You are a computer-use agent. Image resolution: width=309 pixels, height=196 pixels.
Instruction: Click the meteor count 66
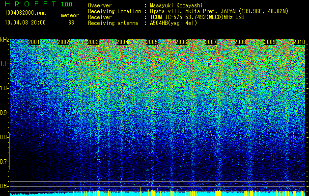(71, 23)
